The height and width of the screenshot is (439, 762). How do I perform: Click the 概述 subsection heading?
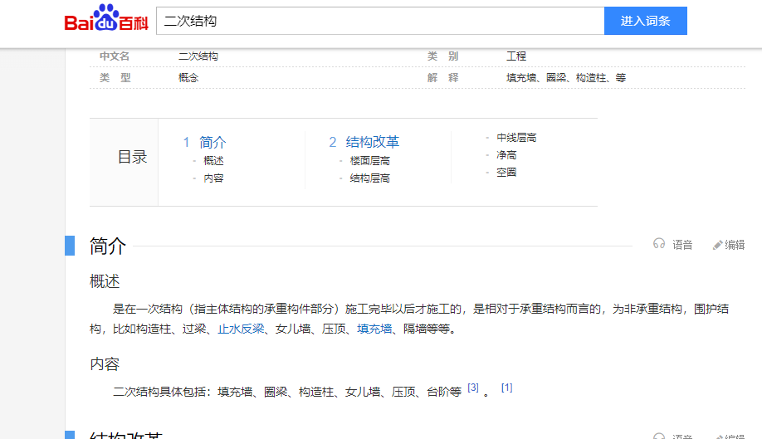pyautogui.click(x=105, y=281)
